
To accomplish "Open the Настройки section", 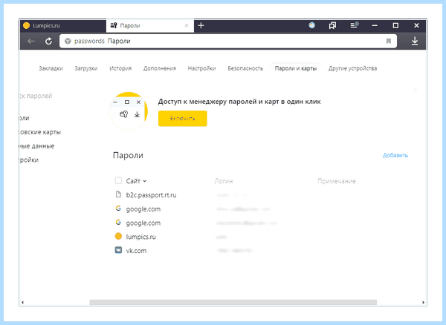I will (x=201, y=68).
